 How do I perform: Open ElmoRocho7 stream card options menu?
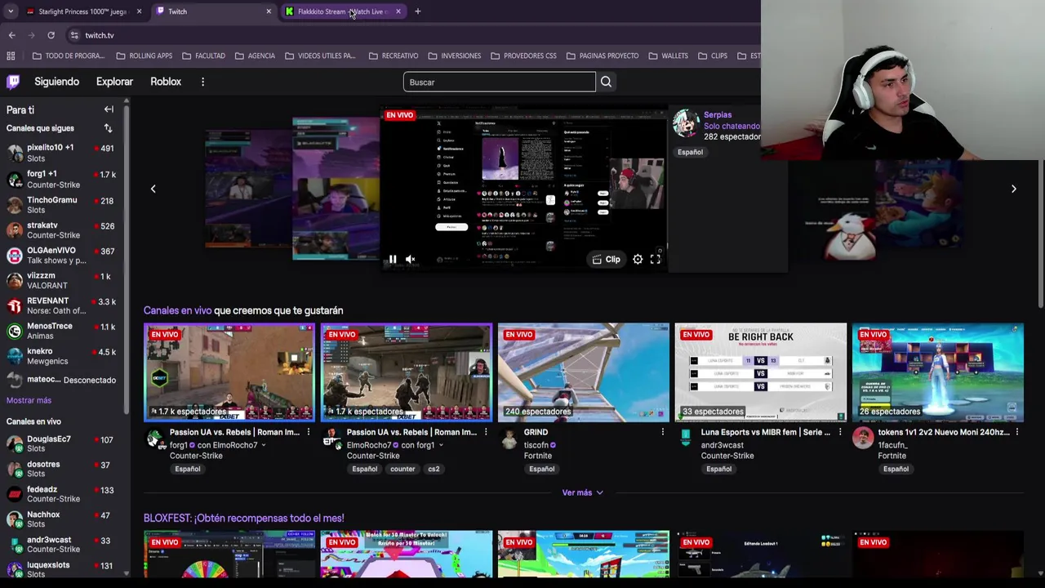[485, 432]
